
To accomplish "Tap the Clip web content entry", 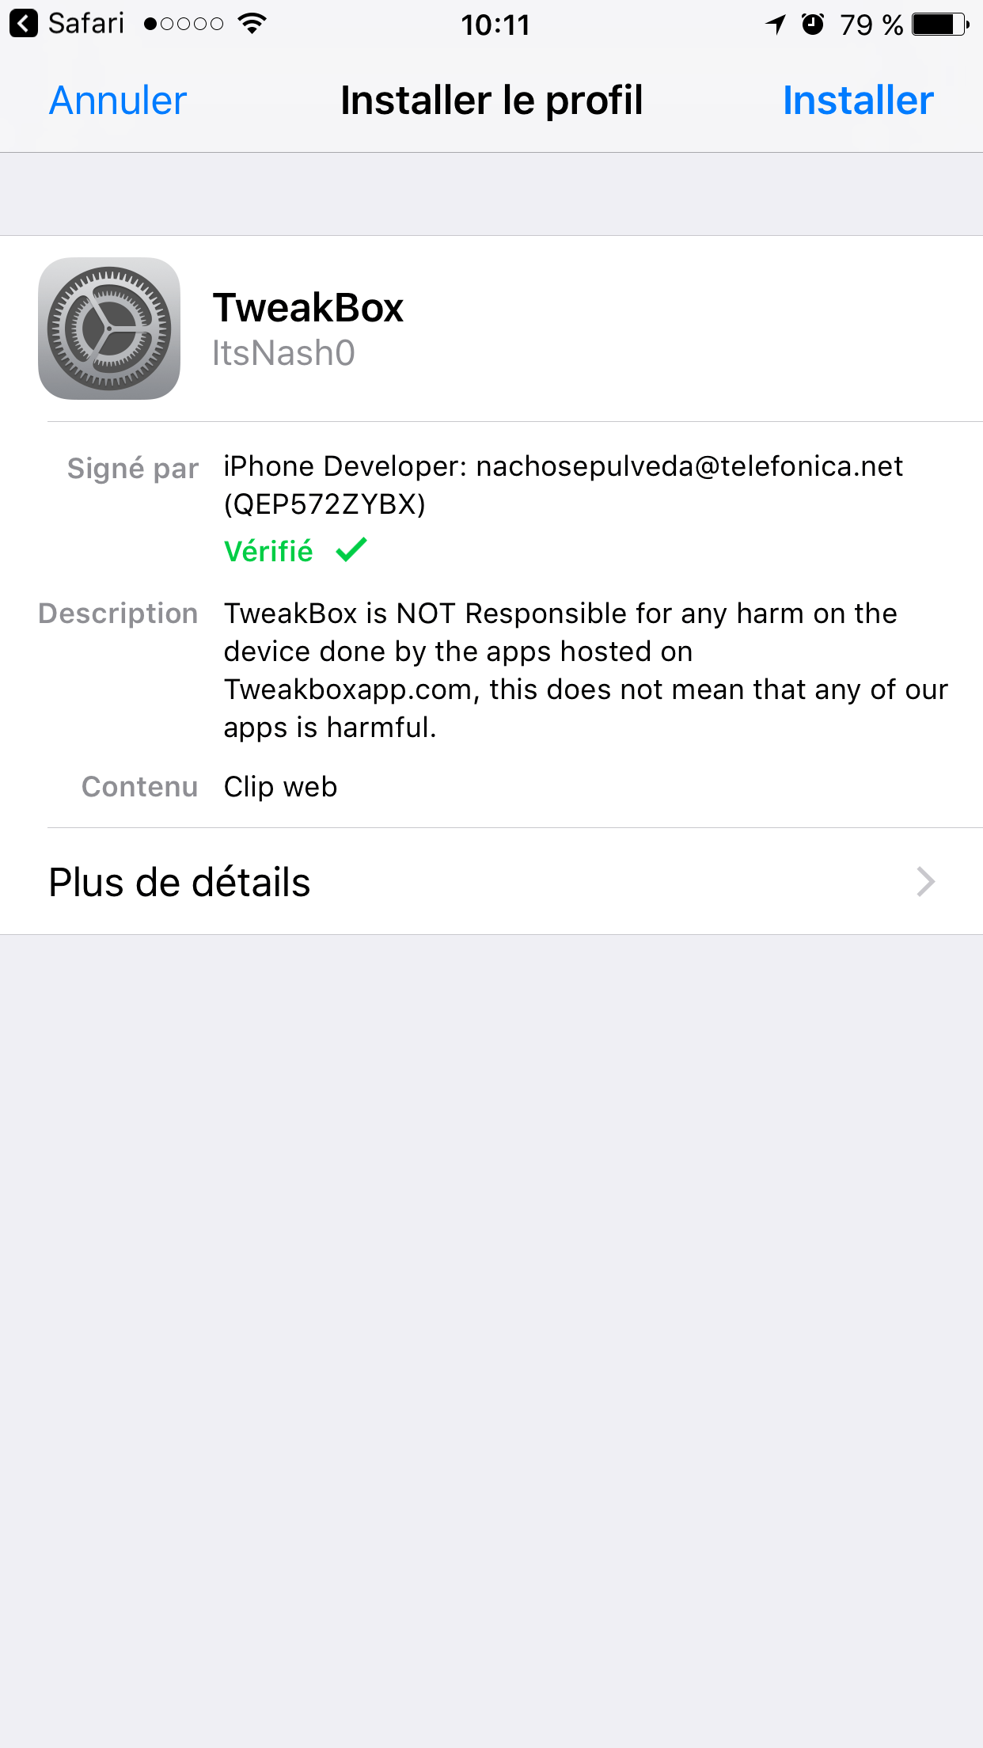I will (x=280, y=787).
